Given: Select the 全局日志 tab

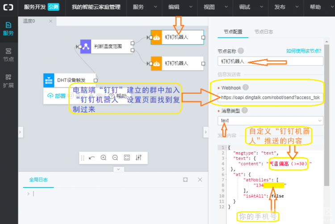Looking at the screenshot, I should [38, 180].
